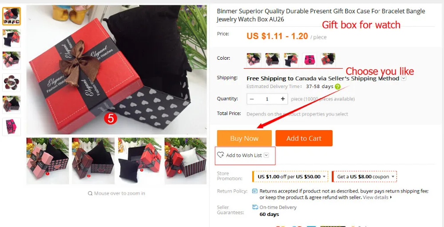Viewport: 444px width, 227px height.
Task: Click the Buy Now button
Action: (x=244, y=139)
